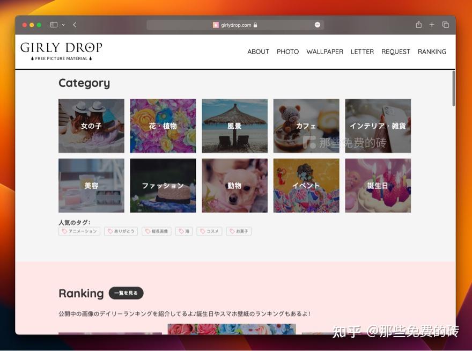Open the 女の子 category thumbnail
This screenshot has height=351, width=472.
[x=91, y=126]
